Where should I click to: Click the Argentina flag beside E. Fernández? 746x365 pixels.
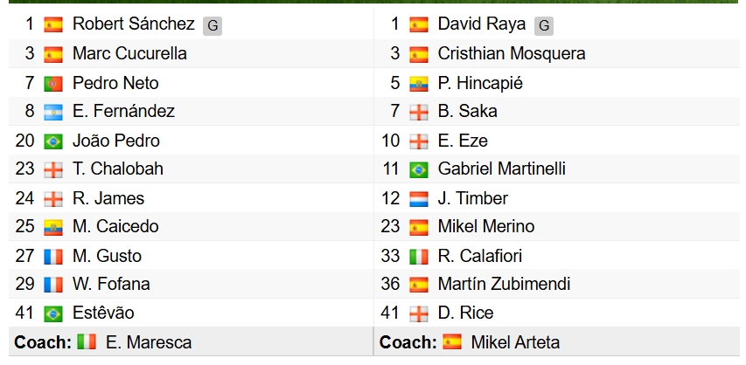pos(53,113)
